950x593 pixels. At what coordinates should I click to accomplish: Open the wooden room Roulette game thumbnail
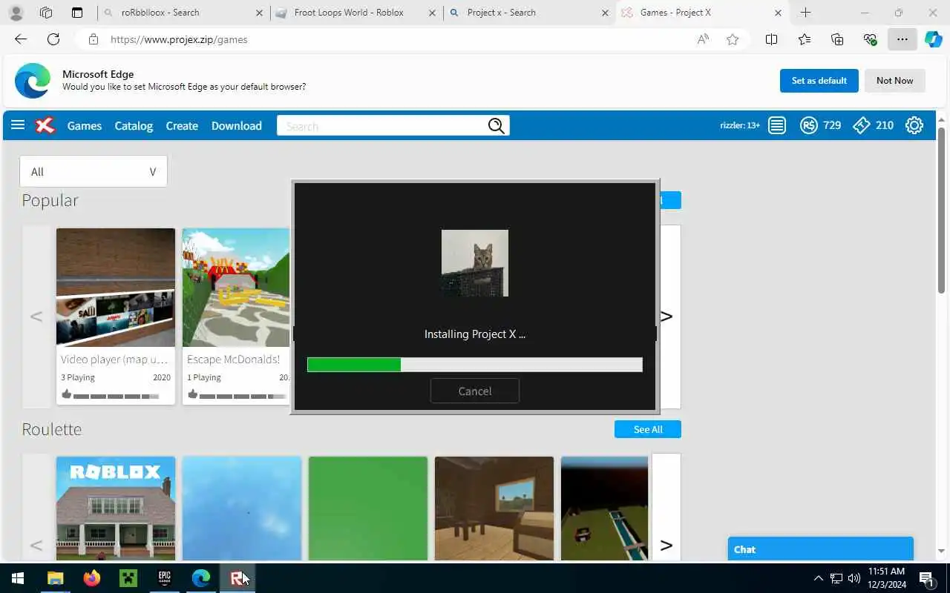tap(494, 508)
